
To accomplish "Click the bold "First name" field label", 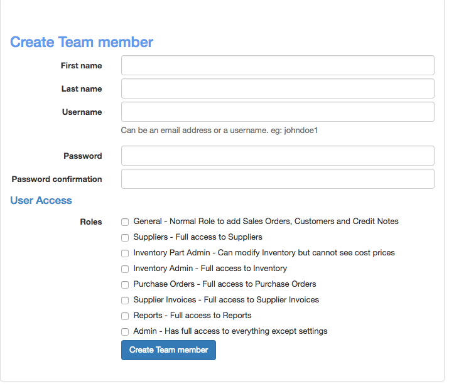I will tap(81, 65).
